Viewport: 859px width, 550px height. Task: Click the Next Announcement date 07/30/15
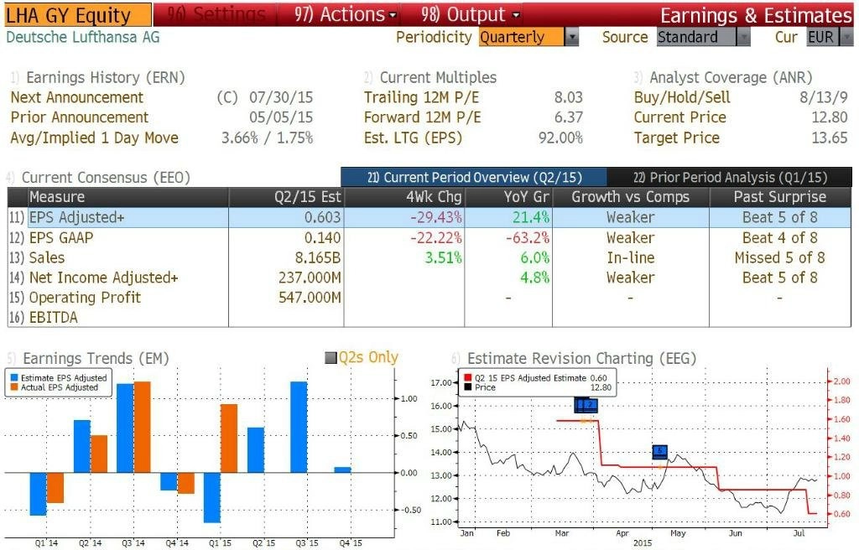point(281,97)
